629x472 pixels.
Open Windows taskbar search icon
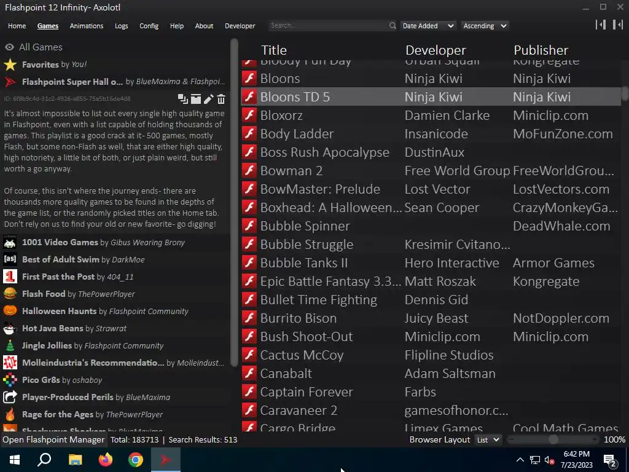pyautogui.click(x=44, y=460)
